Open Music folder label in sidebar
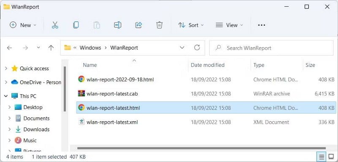The height and width of the screenshot is (162, 338). pyautogui.click(x=30, y=140)
